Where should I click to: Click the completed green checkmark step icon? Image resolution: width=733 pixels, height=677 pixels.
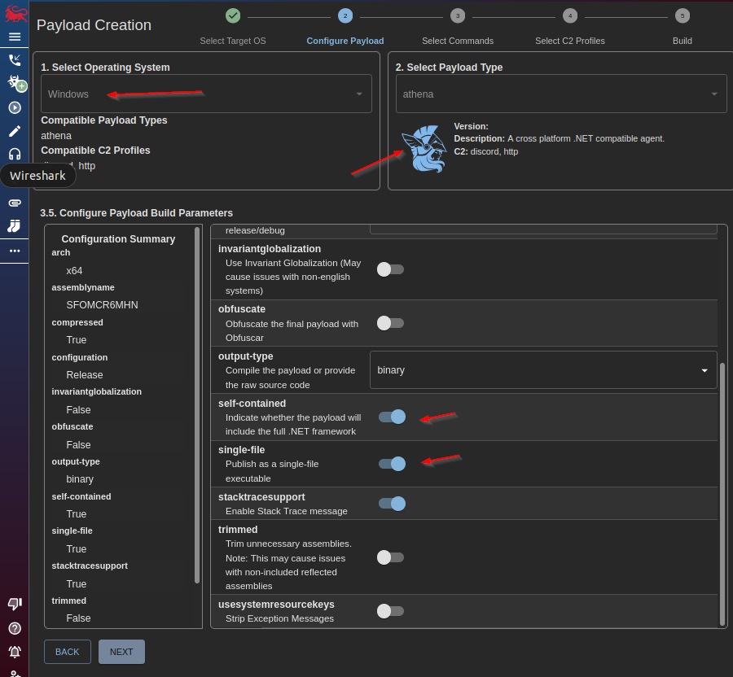233,16
